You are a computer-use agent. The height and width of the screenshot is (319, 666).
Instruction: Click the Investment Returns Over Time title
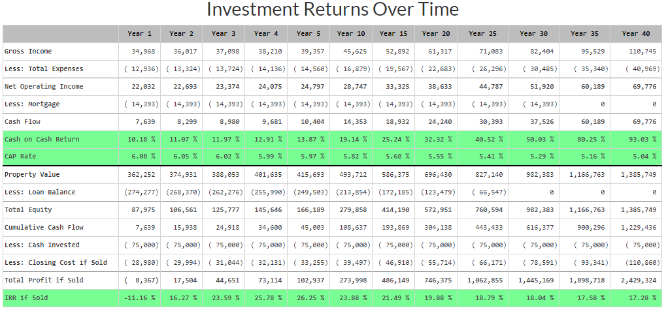click(333, 10)
